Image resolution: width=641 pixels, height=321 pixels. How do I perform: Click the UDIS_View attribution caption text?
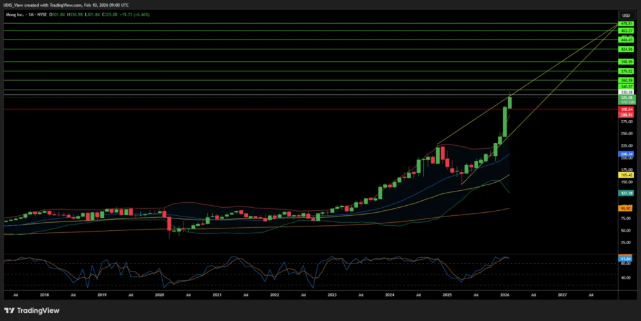(66, 5)
